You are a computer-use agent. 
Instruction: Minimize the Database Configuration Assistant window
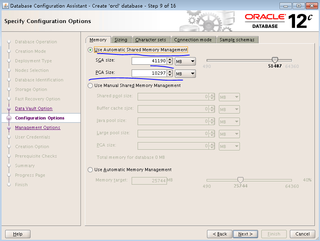coord(286,6)
